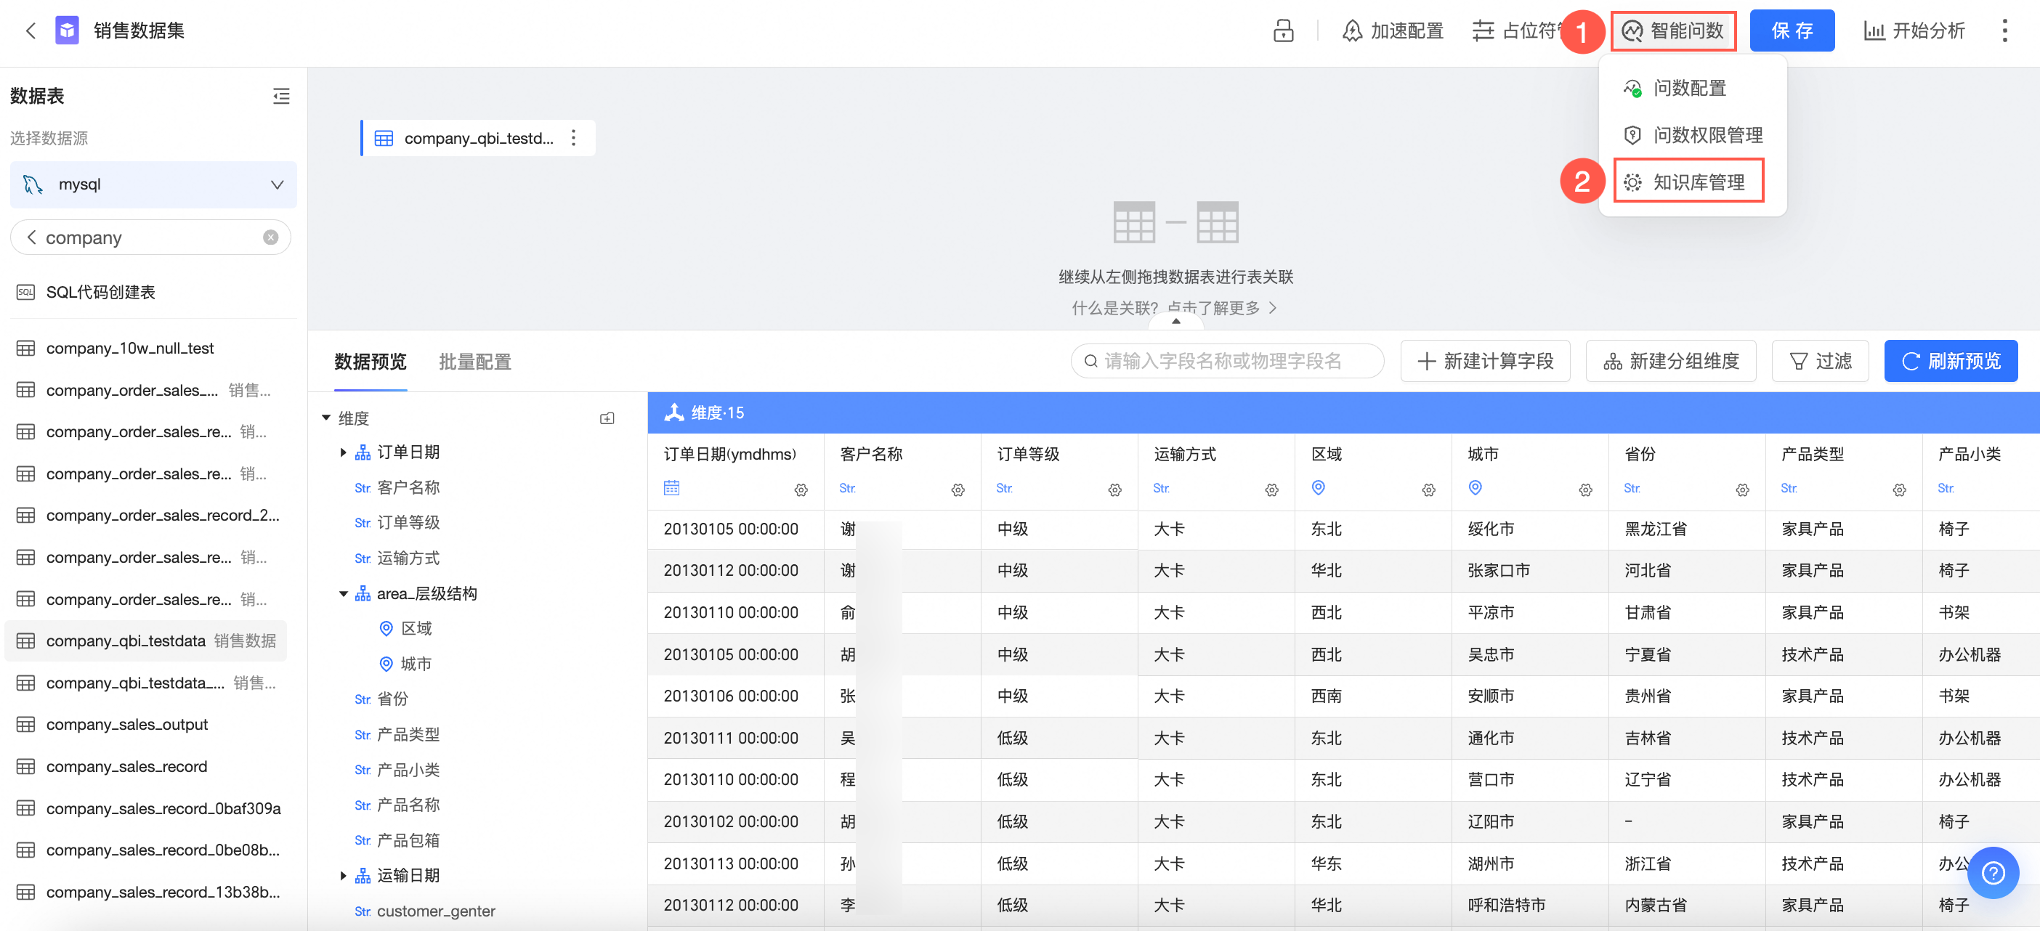
Task: Select customer_genter field in tree
Action: pyautogui.click(x=436, y=911)
